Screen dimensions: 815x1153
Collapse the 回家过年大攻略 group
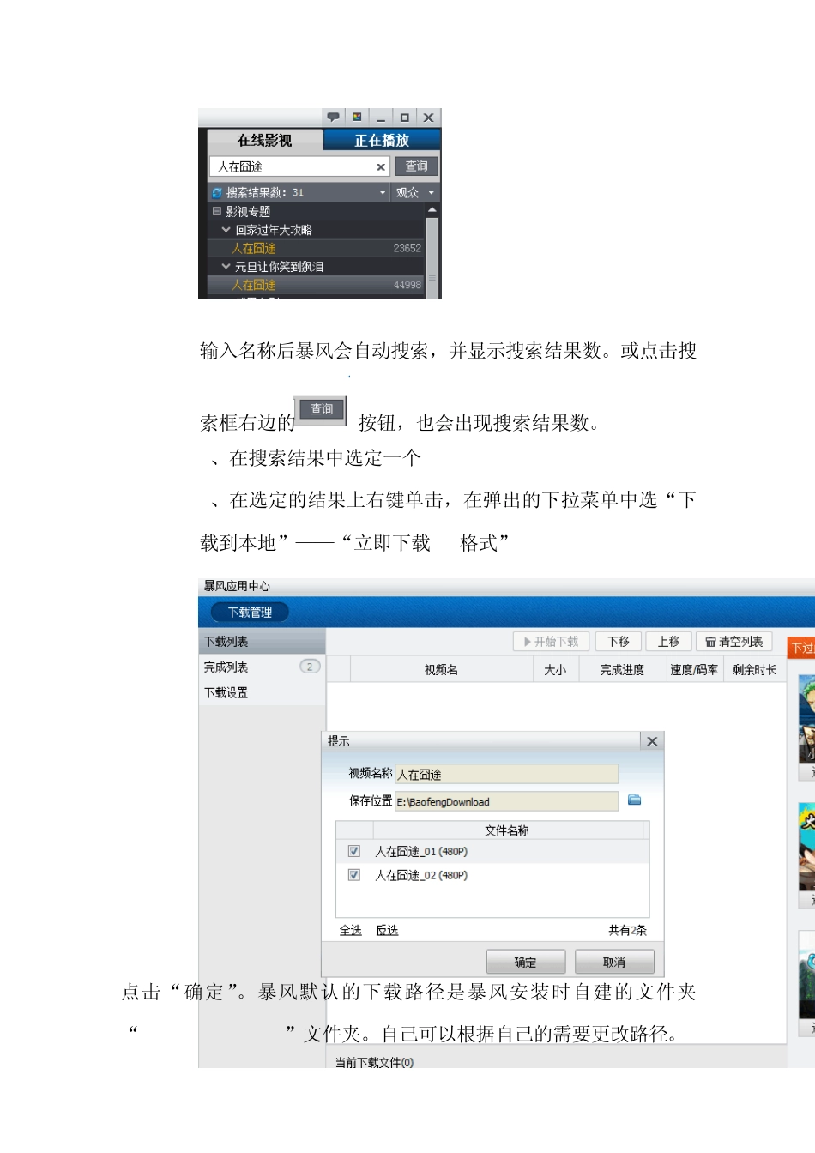[x=226, y=230]
